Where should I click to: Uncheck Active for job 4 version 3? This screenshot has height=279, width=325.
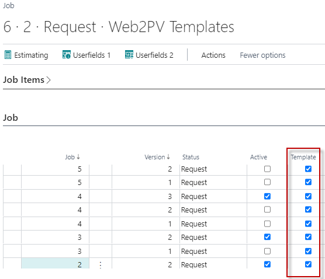[267, 196]
